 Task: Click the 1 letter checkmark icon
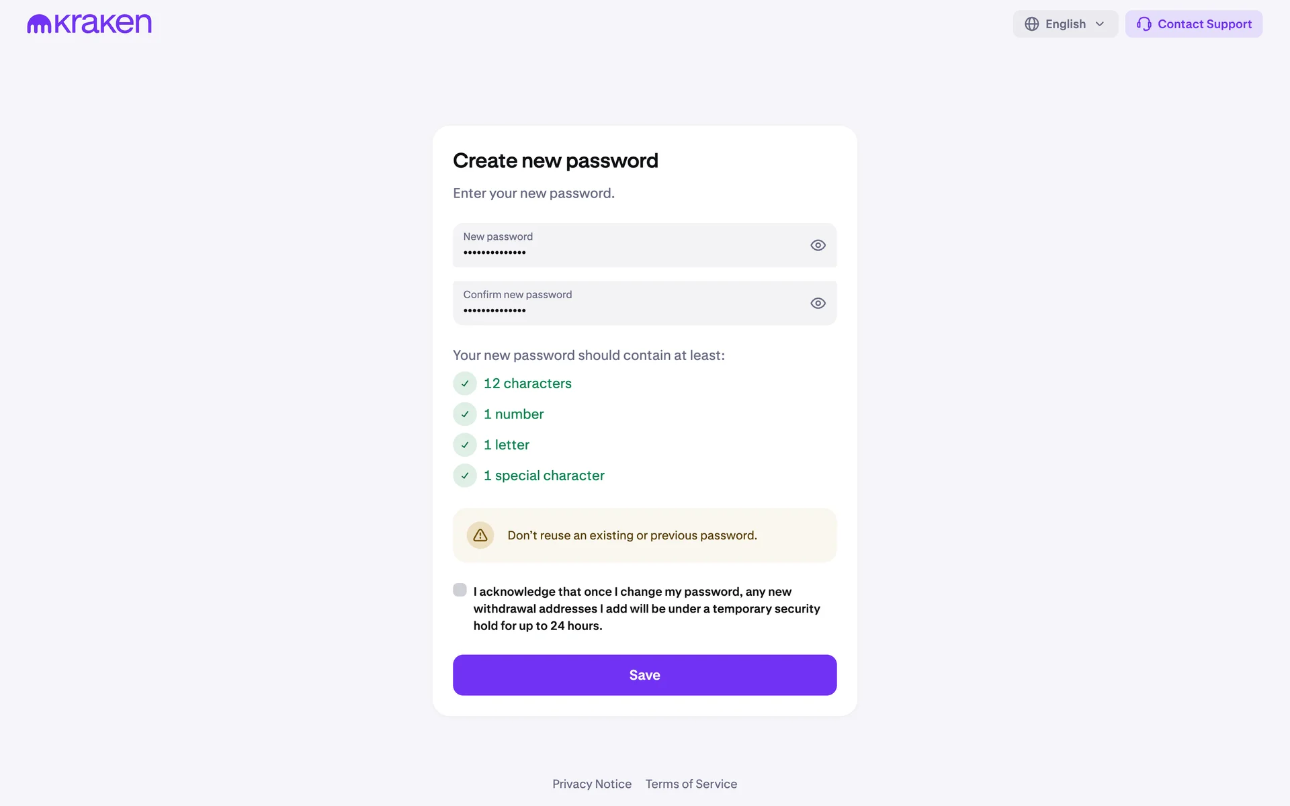click(465, 445)
